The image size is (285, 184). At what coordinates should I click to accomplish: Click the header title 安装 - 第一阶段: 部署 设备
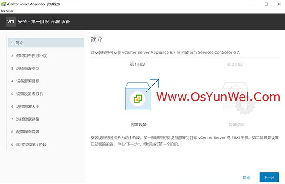click(x=44, y=22)
